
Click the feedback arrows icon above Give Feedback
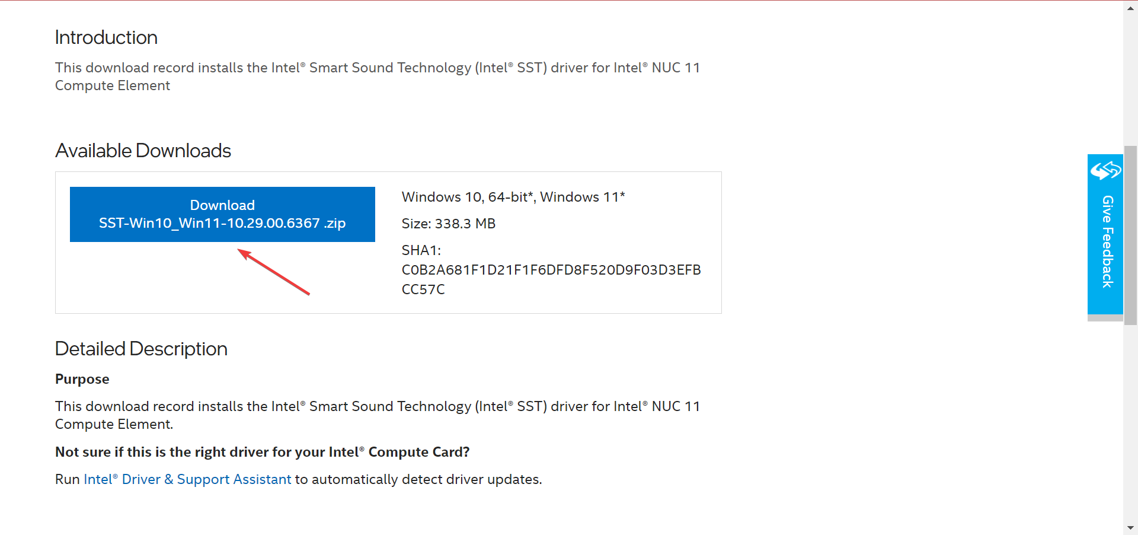[1105, 171]
